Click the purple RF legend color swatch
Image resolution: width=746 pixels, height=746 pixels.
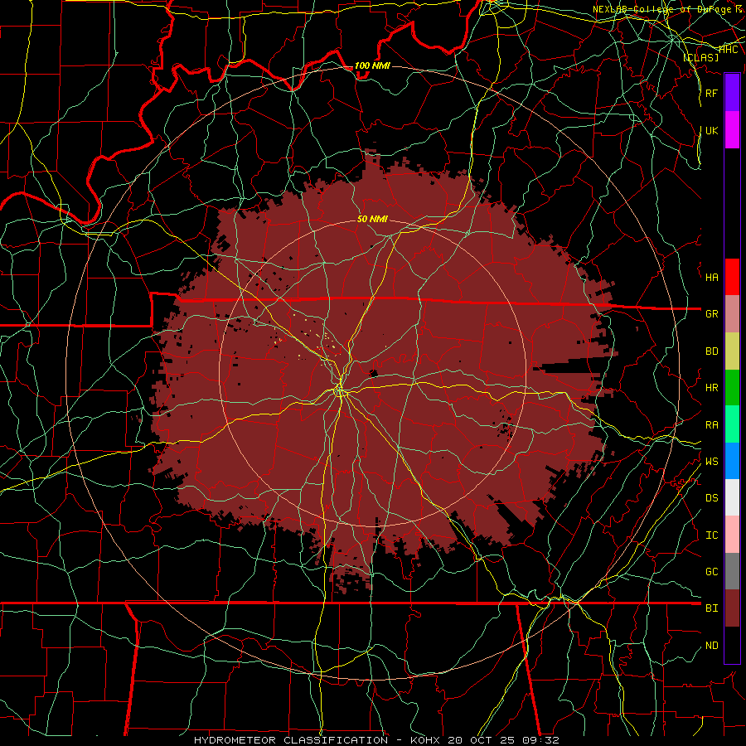(732, 93)
